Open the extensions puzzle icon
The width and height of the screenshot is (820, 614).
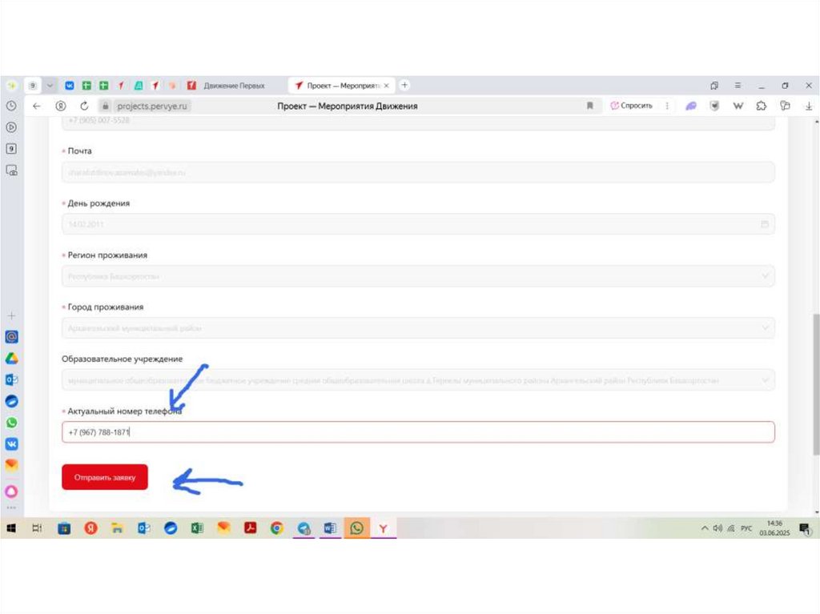coord(762,106)
